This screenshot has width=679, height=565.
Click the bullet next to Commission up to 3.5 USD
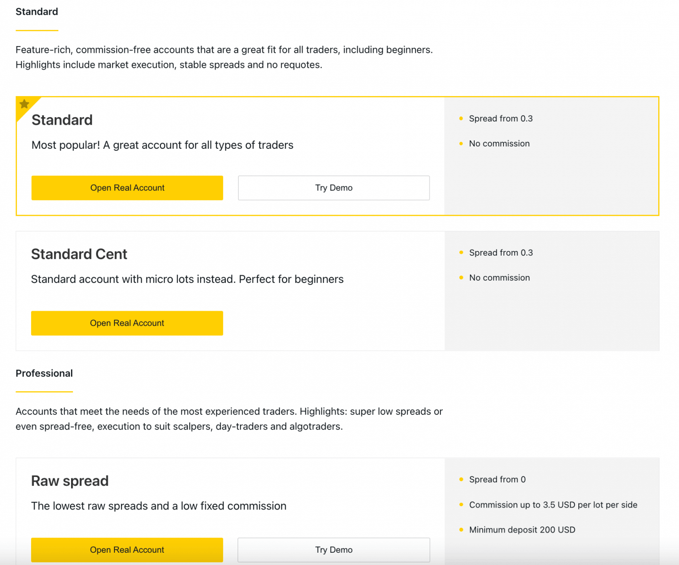coord(461,505)
